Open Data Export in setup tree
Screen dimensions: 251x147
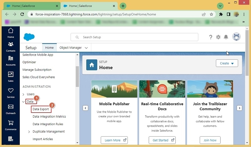point(41,109)
